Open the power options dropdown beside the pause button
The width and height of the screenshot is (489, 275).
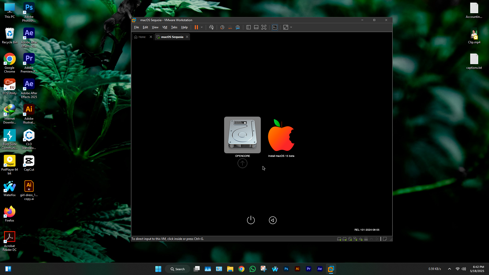point(202,27)
